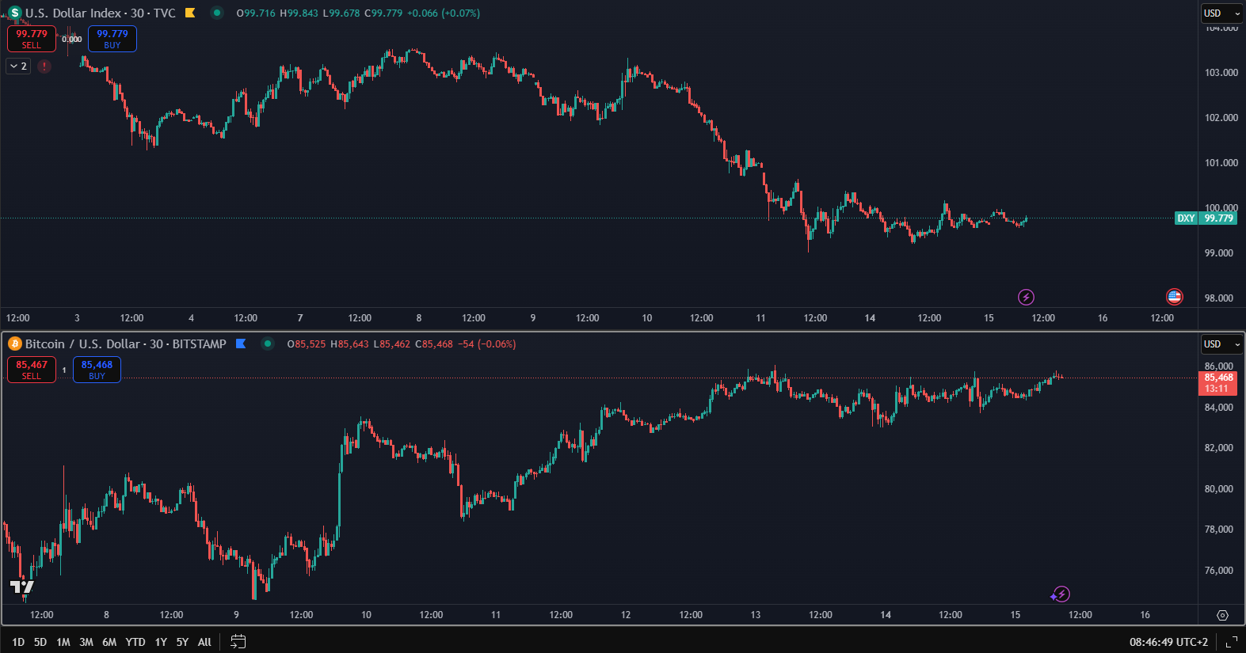This screenshot has height=653, width=1246.
Task: Toggle fullscreen mode icon at bottom right
Action: (1231, 642)
